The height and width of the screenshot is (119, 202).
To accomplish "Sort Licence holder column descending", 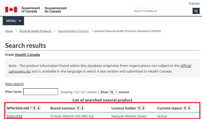I will [x=143, y=108].
